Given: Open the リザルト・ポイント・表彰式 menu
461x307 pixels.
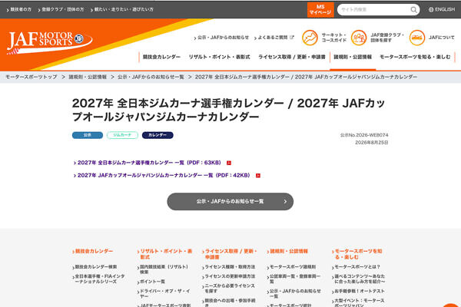Looking at the screenshot, I should coord(219,57).
